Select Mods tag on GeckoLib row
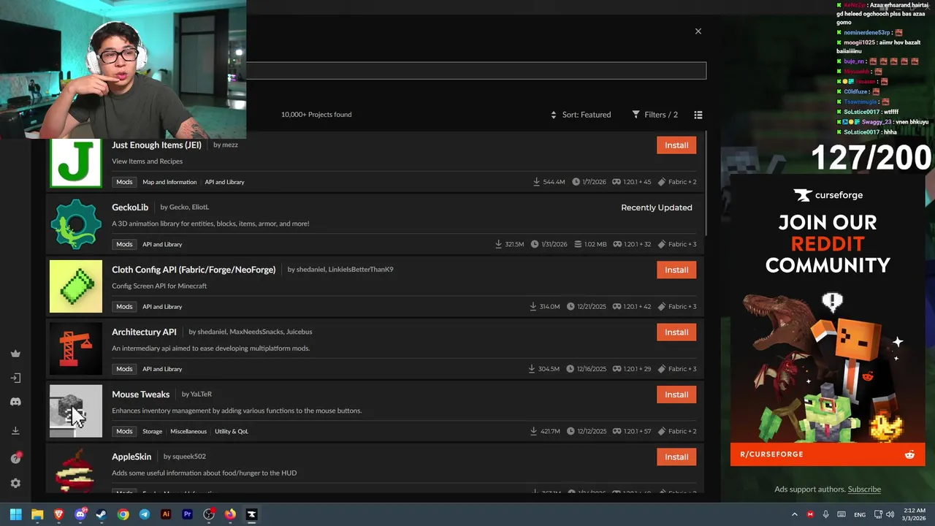 [x=124, y=244]
